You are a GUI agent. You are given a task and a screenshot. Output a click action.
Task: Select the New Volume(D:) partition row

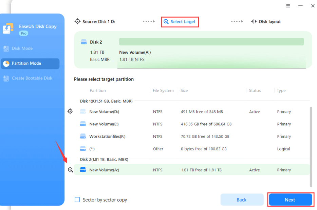(192, 111)
